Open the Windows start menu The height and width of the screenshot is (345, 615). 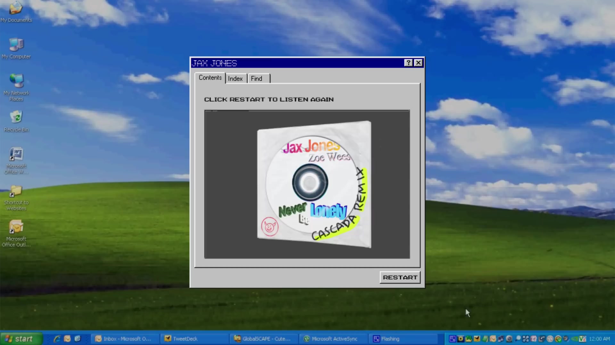click(21, 339)
